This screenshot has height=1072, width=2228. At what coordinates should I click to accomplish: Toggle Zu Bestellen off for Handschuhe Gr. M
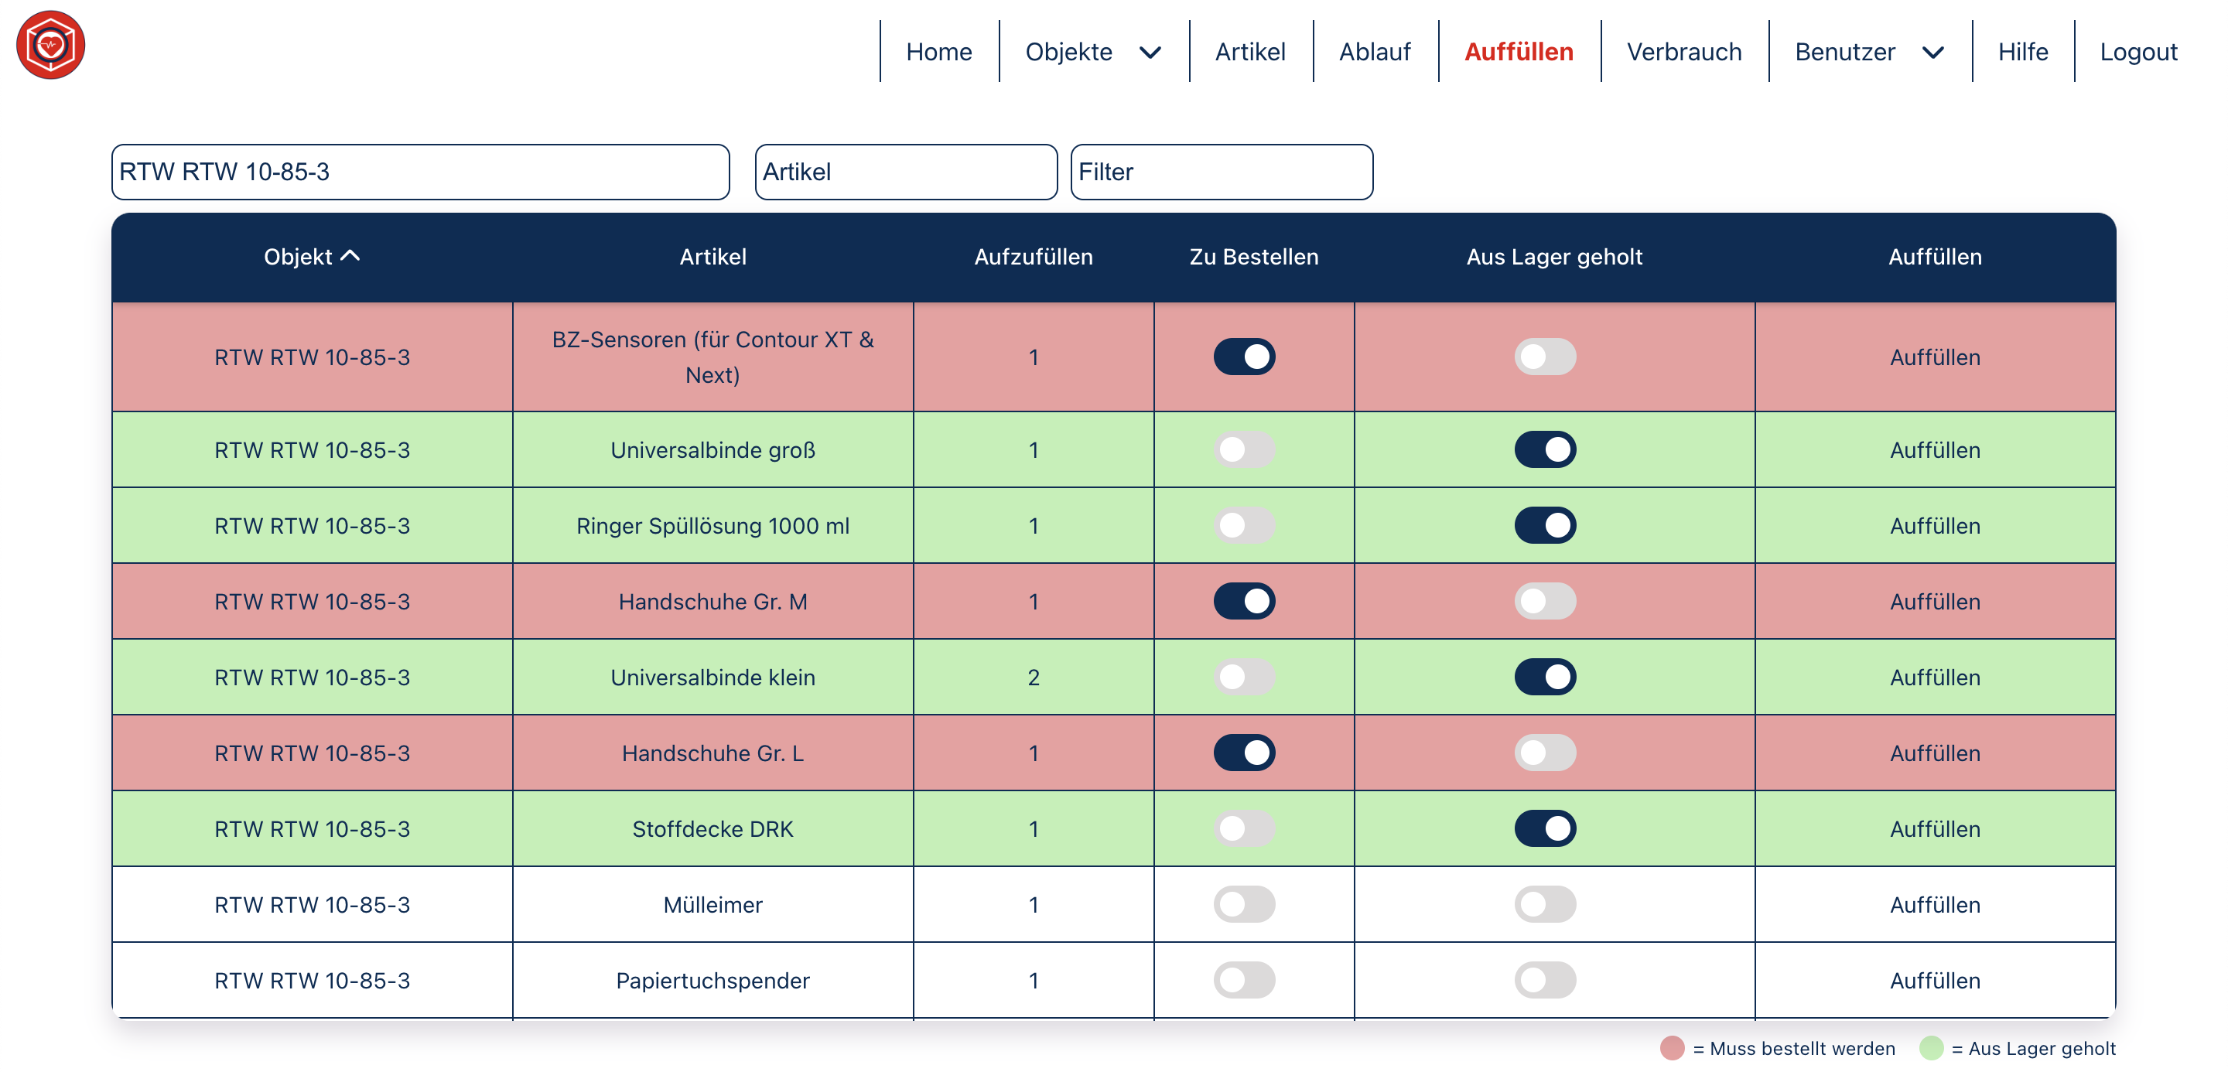1244,601
